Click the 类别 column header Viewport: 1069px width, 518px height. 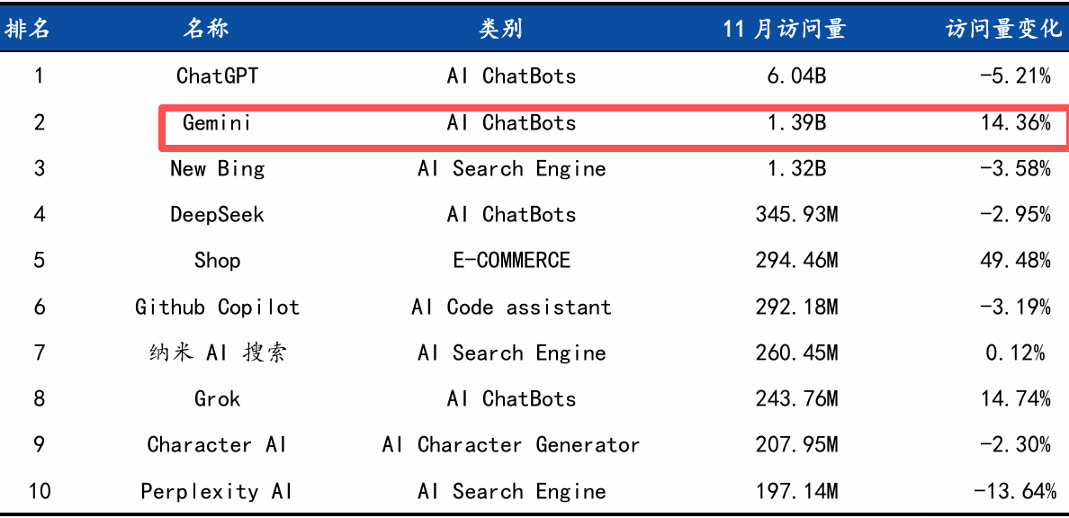click(500, 29)
